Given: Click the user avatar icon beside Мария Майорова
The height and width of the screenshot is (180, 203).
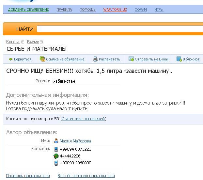Looking at the screenshot, I should pos(56,141).
